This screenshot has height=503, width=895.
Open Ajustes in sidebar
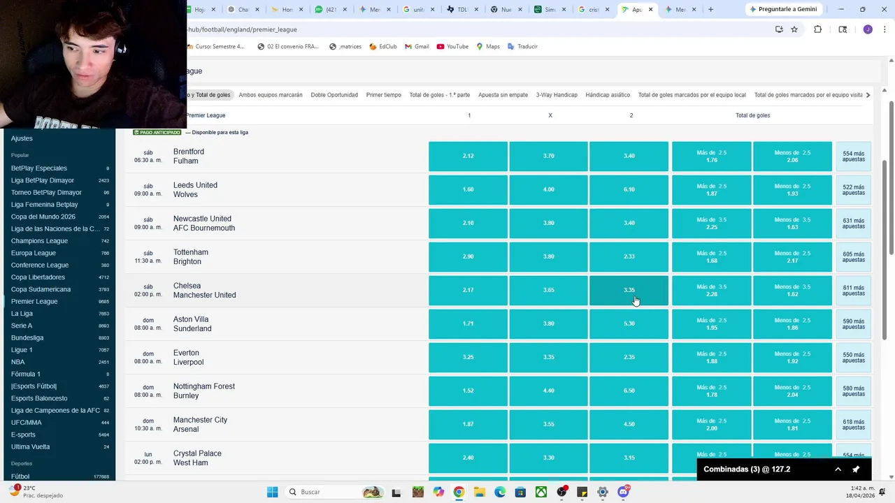click(x=22, y=138)
